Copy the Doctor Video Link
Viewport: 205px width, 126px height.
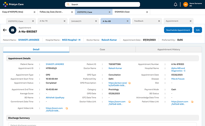129,102
